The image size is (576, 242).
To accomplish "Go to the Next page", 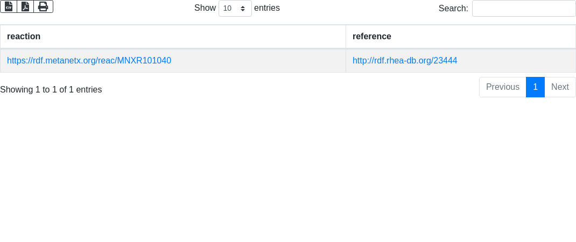I will [x=560, y=87].
